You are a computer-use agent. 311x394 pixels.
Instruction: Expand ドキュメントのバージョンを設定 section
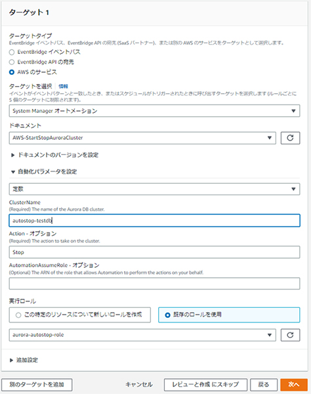54,155
